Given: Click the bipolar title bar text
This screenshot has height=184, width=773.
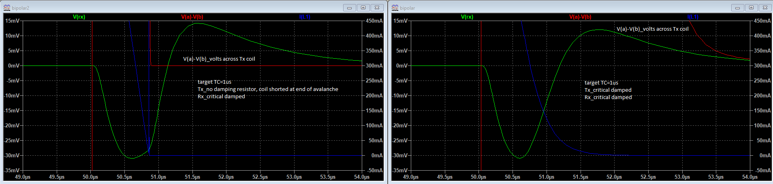Looking at the screenshot, I should click(x=407, y=8).
